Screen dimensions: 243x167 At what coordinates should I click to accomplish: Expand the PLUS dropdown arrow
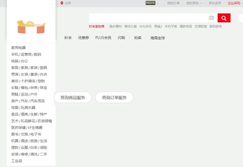158,3
